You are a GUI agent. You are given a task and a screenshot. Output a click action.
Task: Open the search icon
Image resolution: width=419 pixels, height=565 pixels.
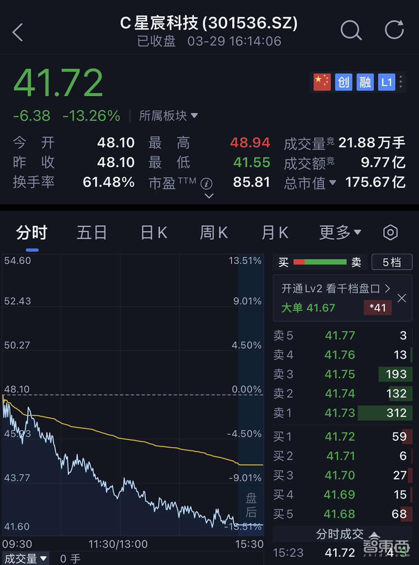pos(351,30)
